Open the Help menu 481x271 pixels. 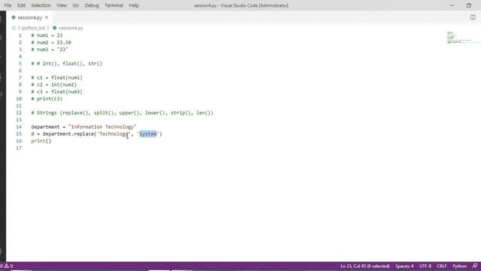click(x=134, y=5)
